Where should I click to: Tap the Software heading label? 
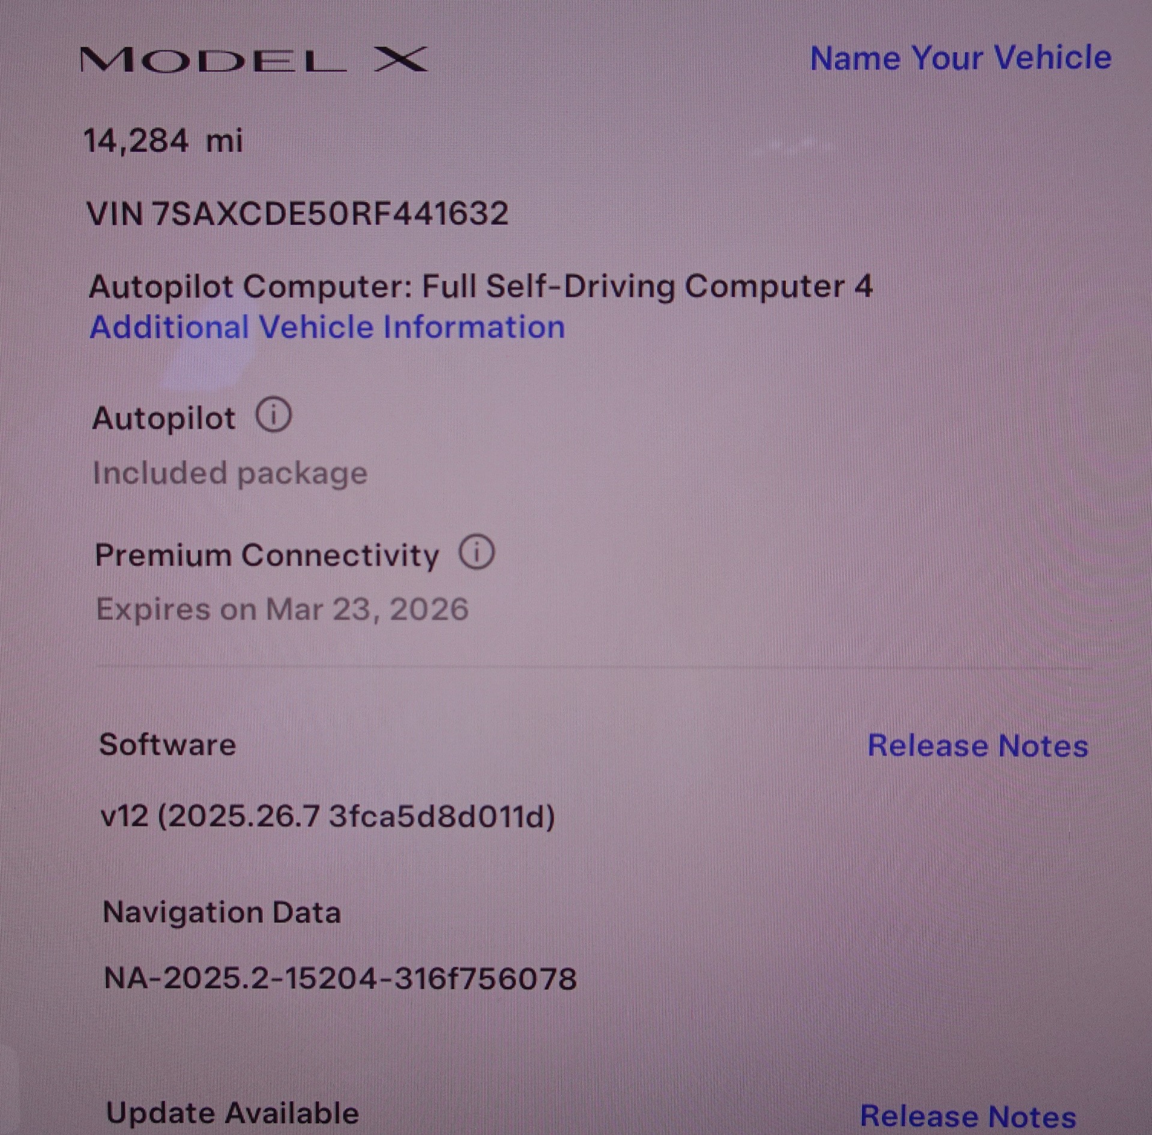167,744
